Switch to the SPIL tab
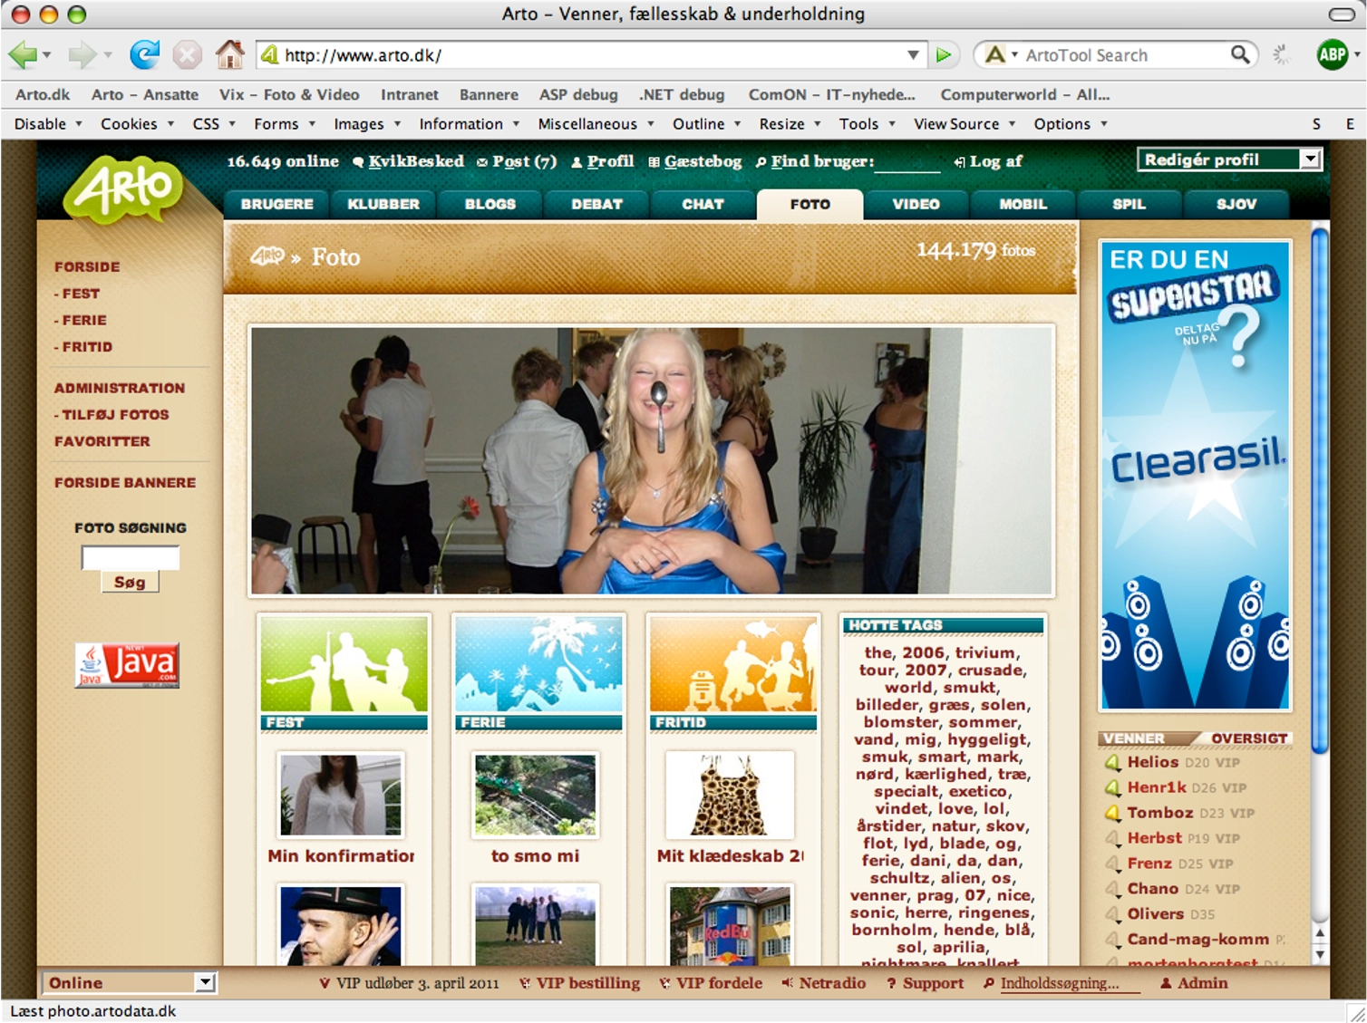Viewport: 1367px width, 1023px height. click(x=1129, y=205)
